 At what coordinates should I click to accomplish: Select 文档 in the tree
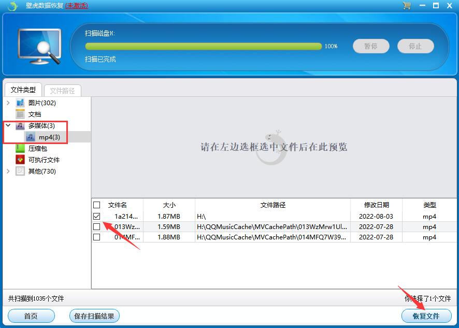click(35, 114)
